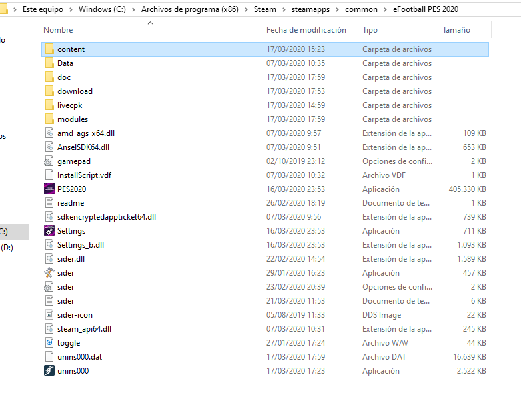
Task: Click the sider configuration options icon
Action: [49, 287]
